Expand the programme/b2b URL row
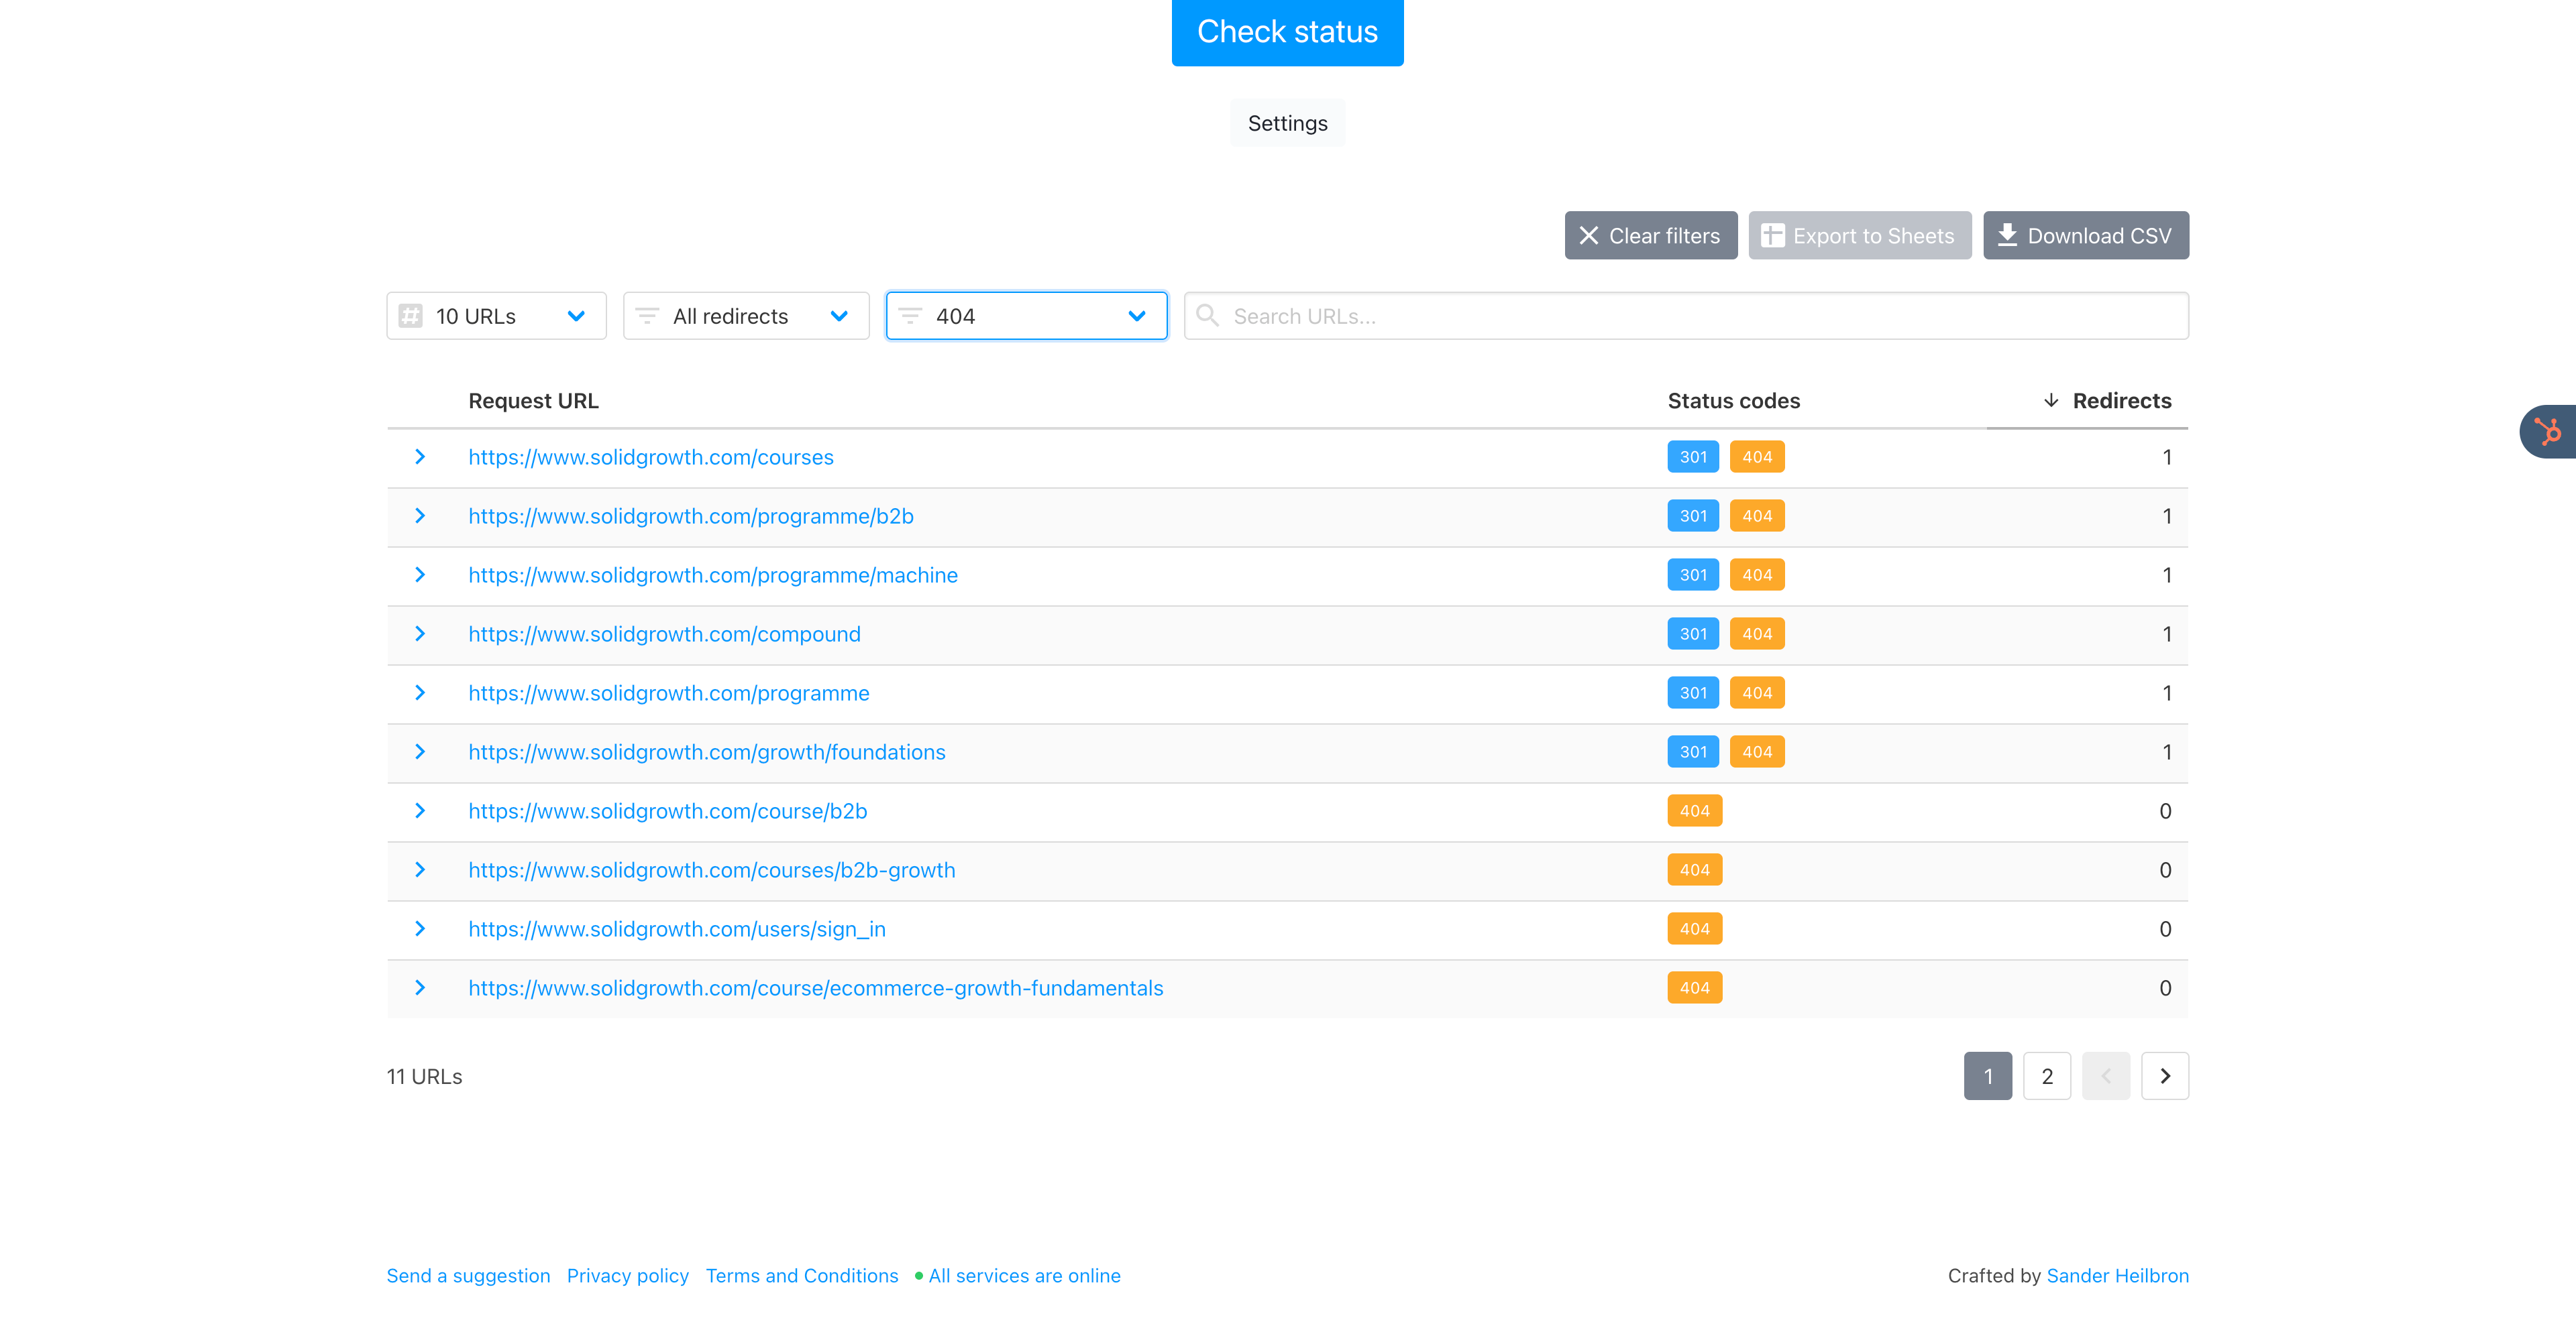Viewport: 2576px width, 1330px height. [420, 516]
